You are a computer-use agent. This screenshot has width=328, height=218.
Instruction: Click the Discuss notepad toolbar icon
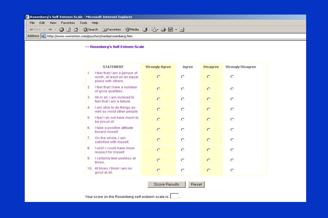point(182,30)
